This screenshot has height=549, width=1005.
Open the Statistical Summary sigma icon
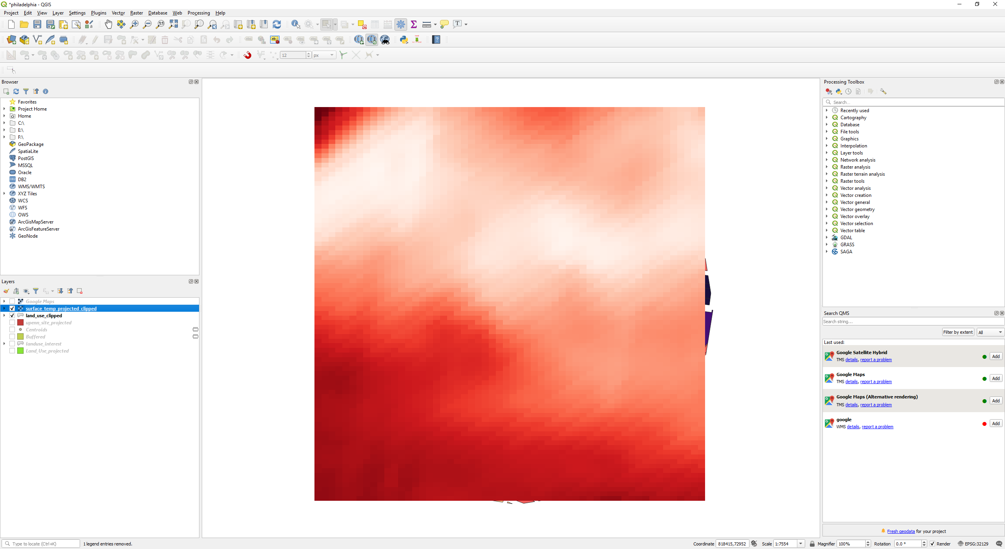tap(414, 24)
